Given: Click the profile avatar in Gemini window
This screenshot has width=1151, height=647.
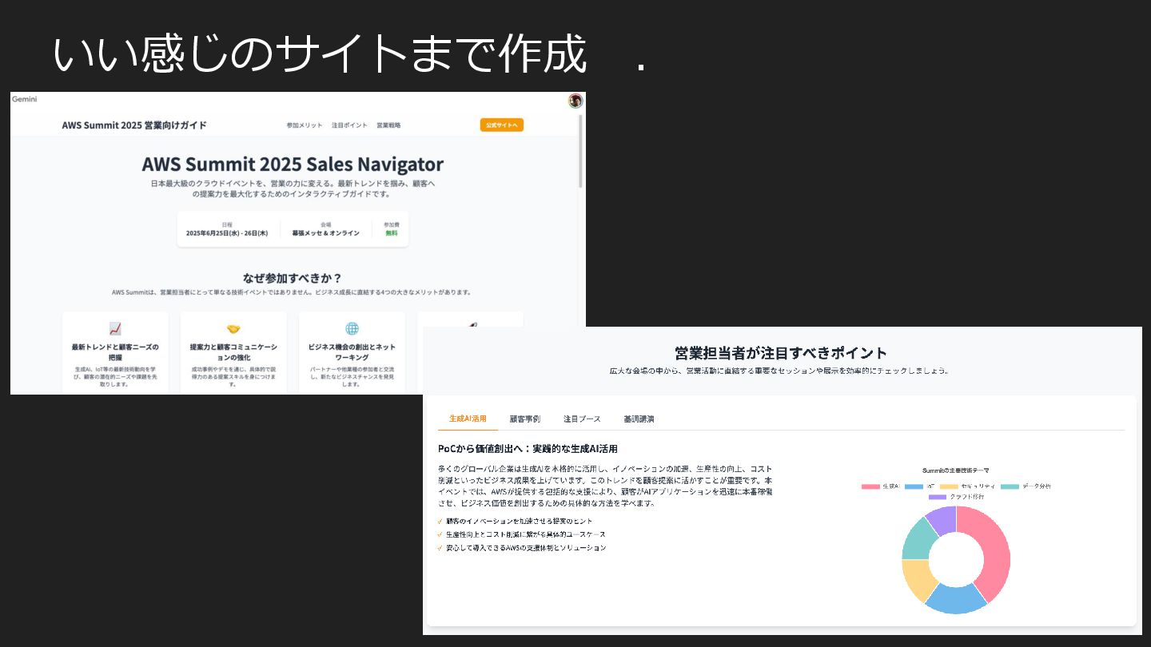Looking at the screenshot, I should pyautogui.click(x=575, y=101).
